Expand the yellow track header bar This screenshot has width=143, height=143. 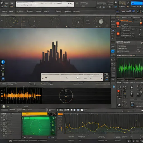pyautogui.click(x=35, y=114)
